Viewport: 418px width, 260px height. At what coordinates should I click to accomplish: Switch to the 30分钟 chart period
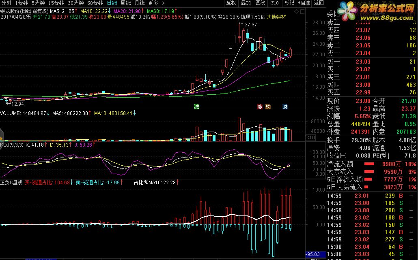click(76, 3)
